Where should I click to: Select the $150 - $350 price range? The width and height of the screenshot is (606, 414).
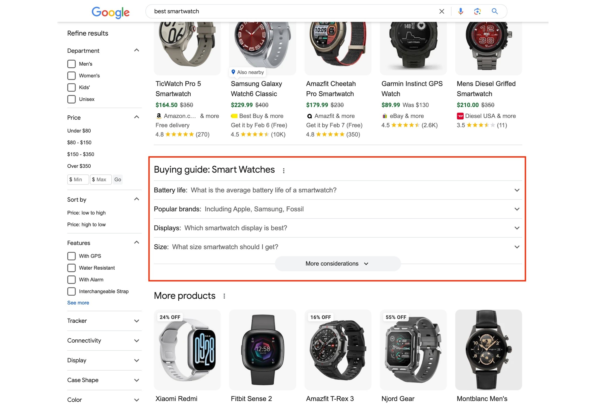point(81,154)
